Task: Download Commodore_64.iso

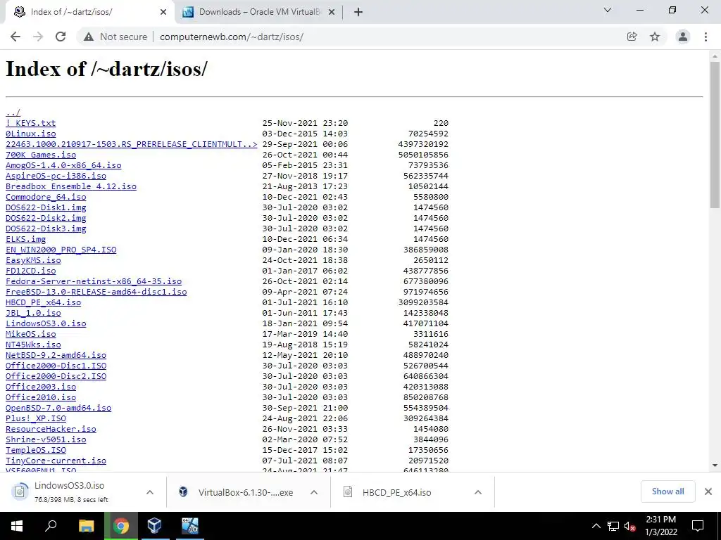Action: point(46,197)
